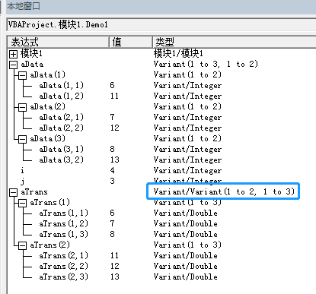The width and height of the screenshot is (316, 294).
Task: Click the 表达式 column header
Action: point(58,42)
